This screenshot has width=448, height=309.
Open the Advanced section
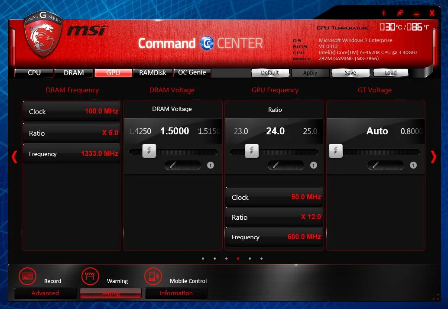point(45,293)
